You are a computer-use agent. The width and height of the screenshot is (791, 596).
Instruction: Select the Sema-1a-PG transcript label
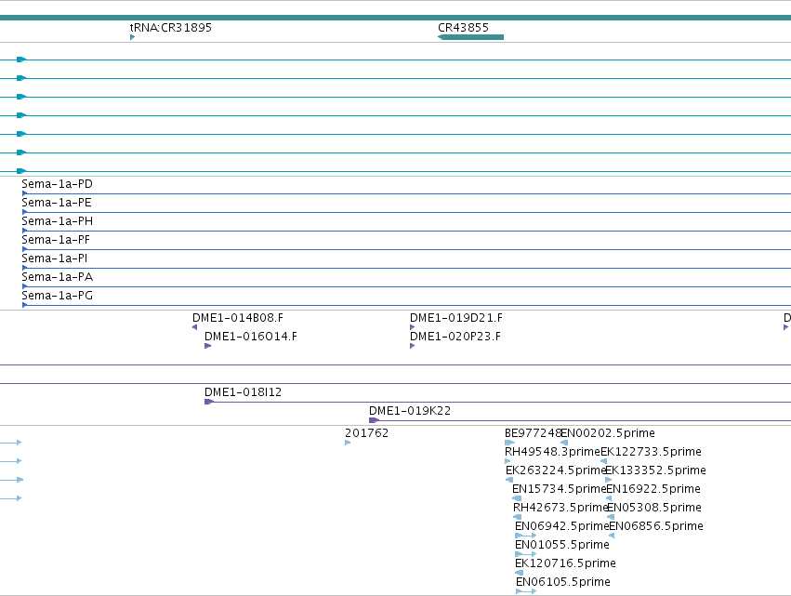tap(57, 297)
